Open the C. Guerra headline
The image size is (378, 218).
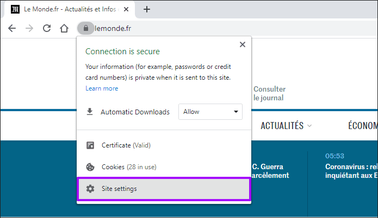[270, 171]
